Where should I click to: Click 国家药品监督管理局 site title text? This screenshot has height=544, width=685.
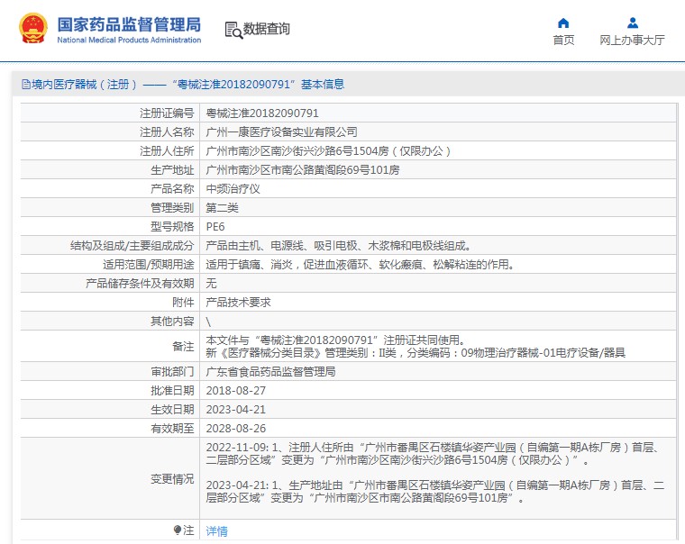click(x=129, y=24)
